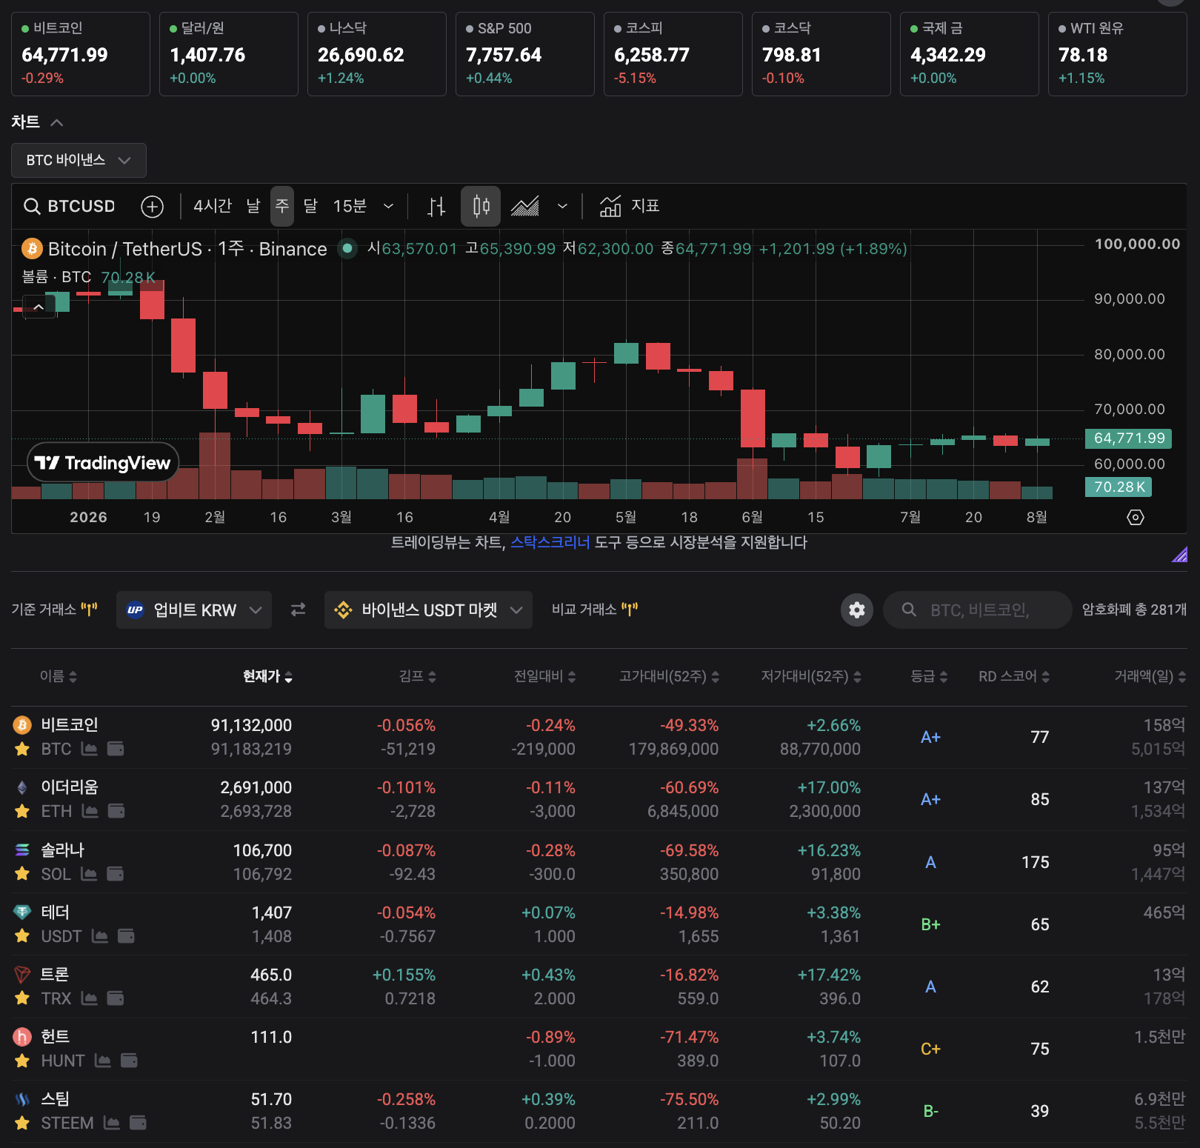The image size is (1200, 1148).
Task: Click the 64,771.99 price label on axis
Action: [x=1129, y=438]
